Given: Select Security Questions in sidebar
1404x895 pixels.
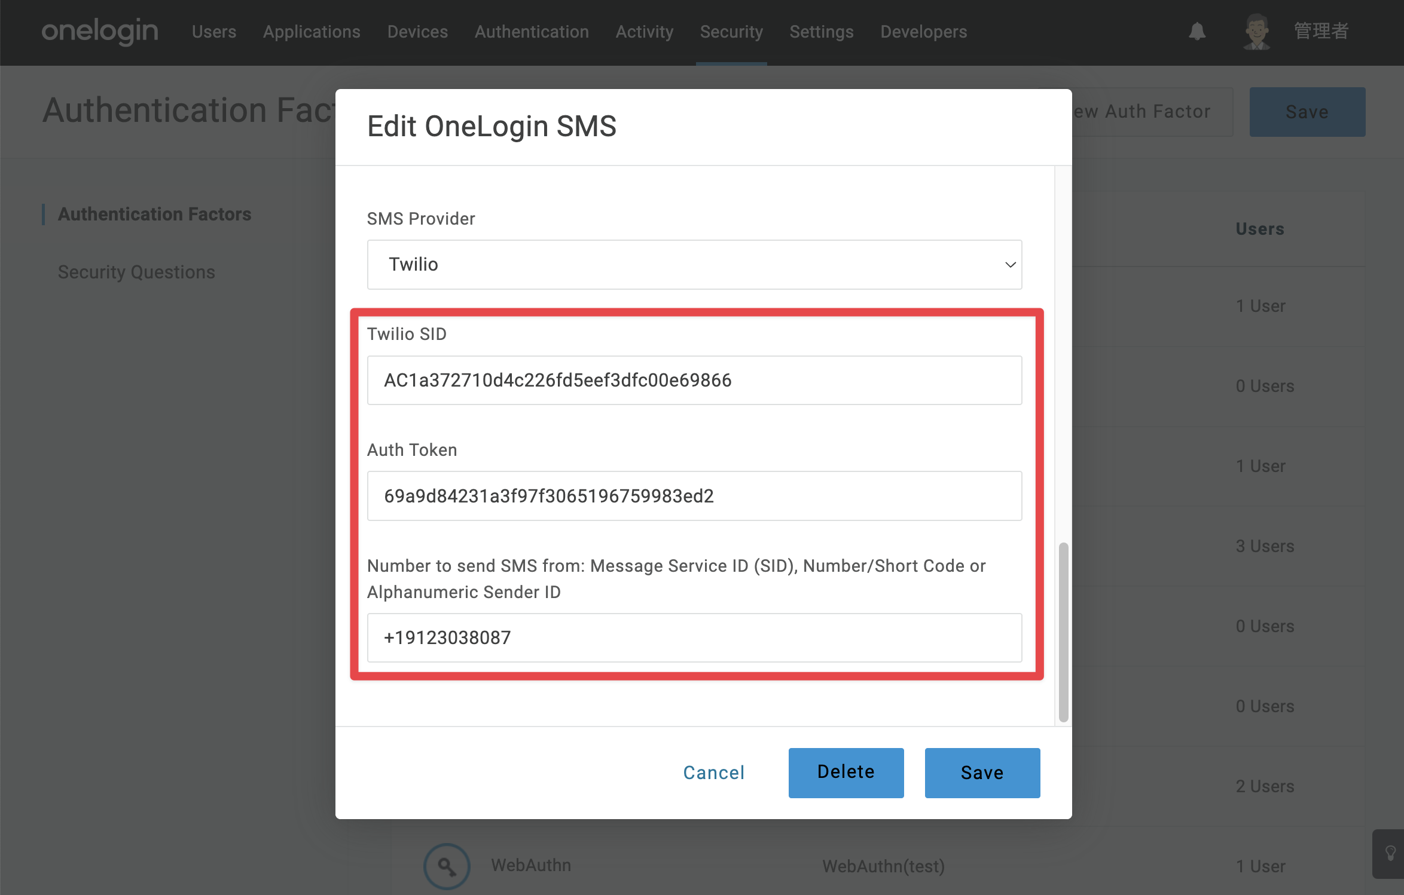Looking at the screenshot, I should (136, 272).
